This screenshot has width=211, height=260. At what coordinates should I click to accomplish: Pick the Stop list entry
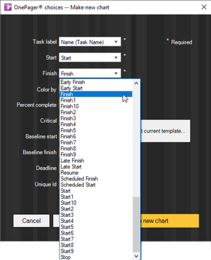[x=66, y=257]
